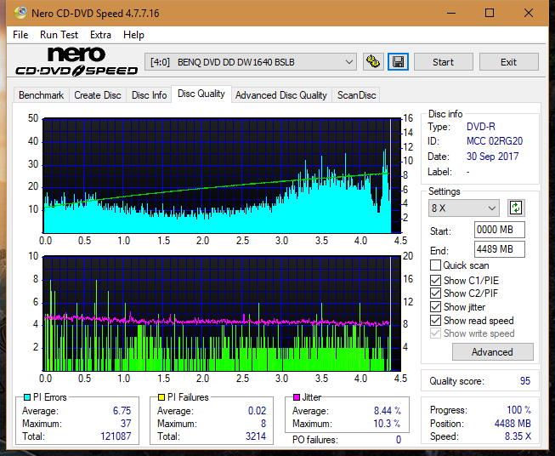Click PI Errors total 121087
Viewport: 555px width, 456px height.
[116, 436]
